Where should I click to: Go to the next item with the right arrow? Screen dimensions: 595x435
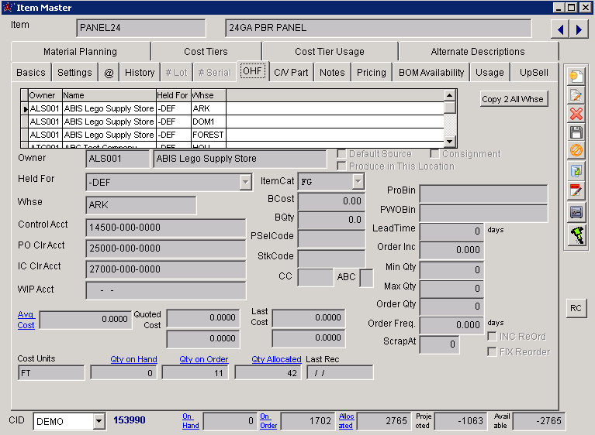tap(579, 29)
